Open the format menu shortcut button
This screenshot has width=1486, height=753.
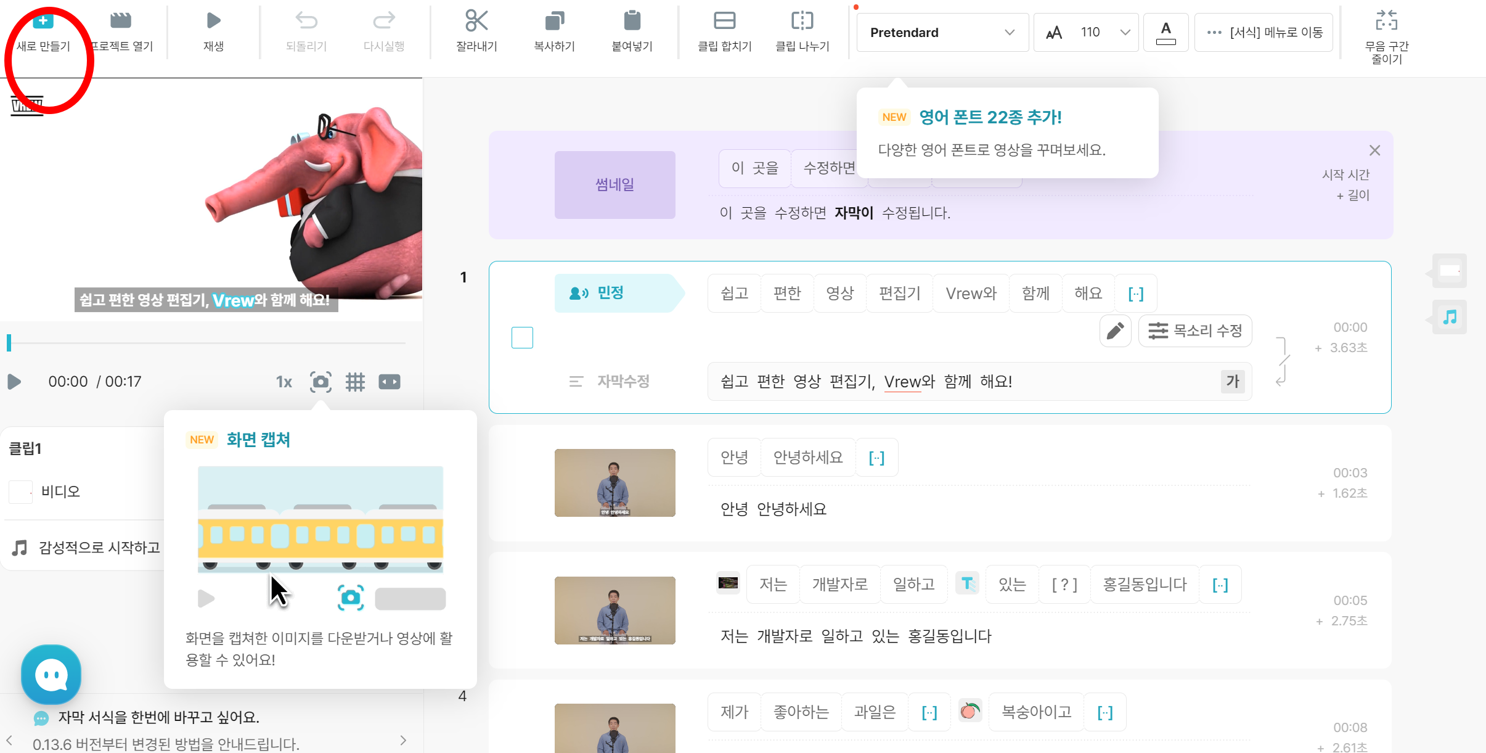pyautogui.click(x=1264, y=32)
